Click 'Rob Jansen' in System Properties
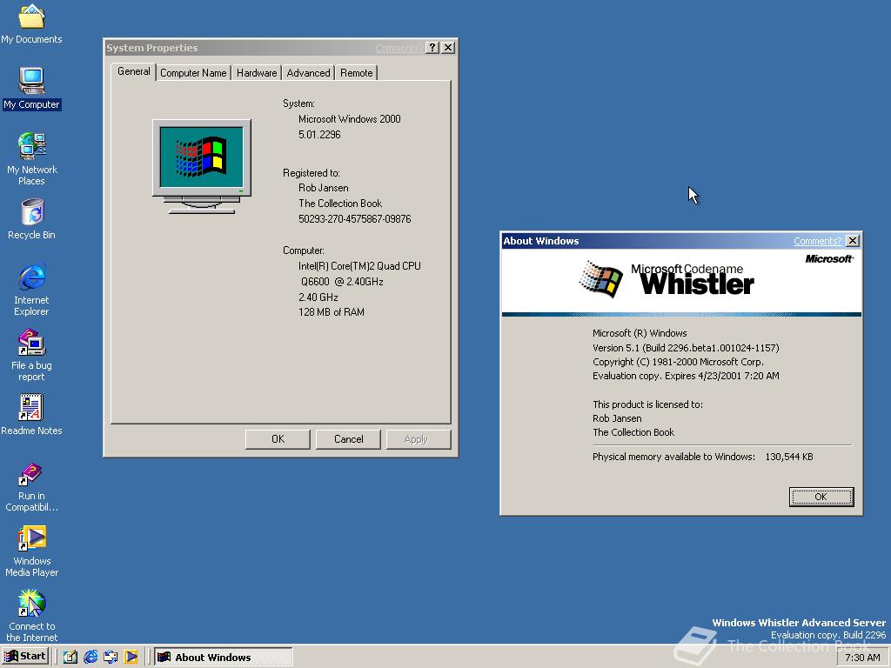Screen dimensions: 891x668 tap(324, 188)
